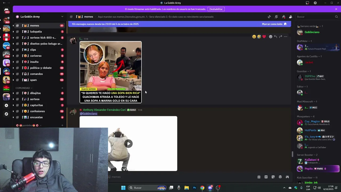Open the comandos channel
Image resolution: width=341 pixels, height=192 pixels.
tap(39, 74)
